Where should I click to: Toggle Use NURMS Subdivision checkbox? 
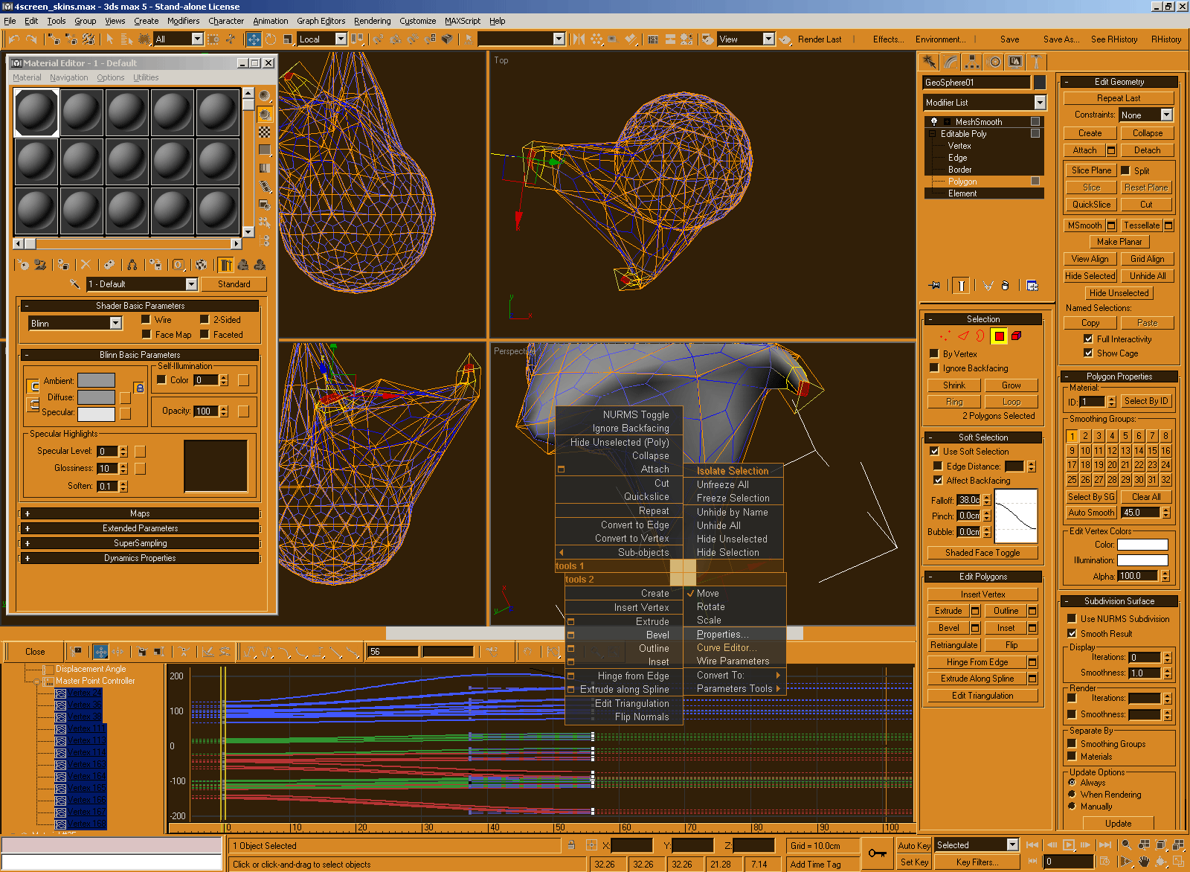[1072, 618]
